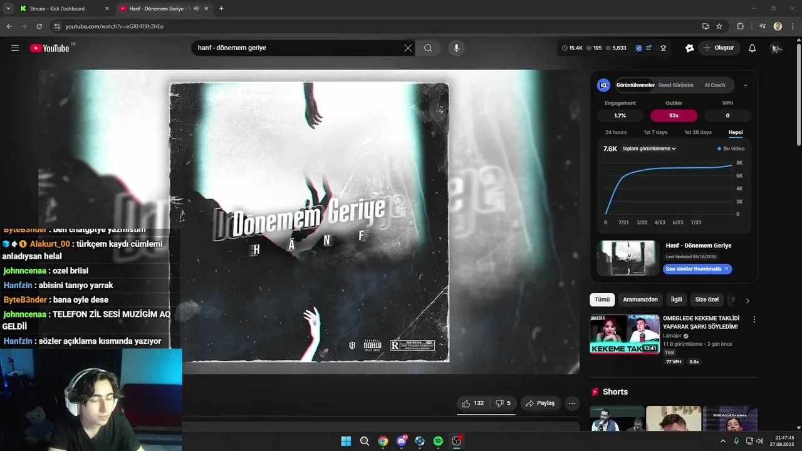Open the toplam görüntülenme dropdown
The width and height of the screenshot is (802, 451).
coord(649,148)
